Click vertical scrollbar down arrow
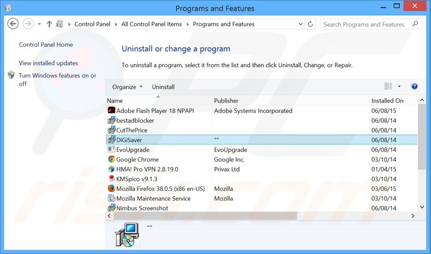Image resolution: width=431 pixels, height=254 pixels. tap(422, 207)
